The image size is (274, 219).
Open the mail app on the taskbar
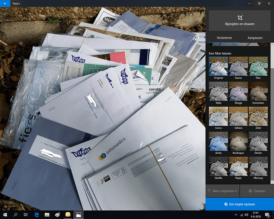pos(68,215)
